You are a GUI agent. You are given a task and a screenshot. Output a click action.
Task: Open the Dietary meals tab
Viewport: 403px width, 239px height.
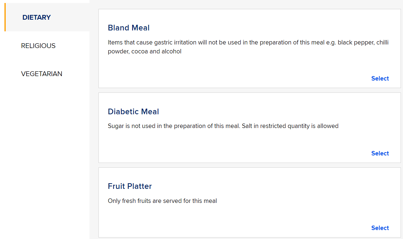tap(37, 17)
